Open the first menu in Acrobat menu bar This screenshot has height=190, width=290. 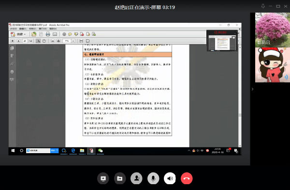pyautogui.click(x=14, y=29)
